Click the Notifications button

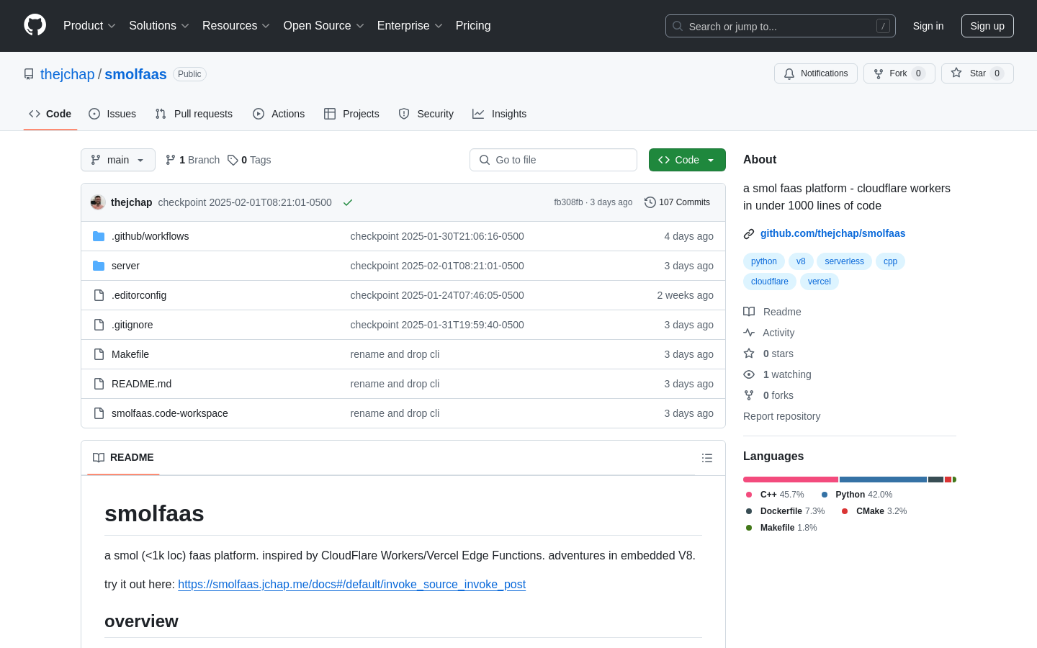point(816,73)
